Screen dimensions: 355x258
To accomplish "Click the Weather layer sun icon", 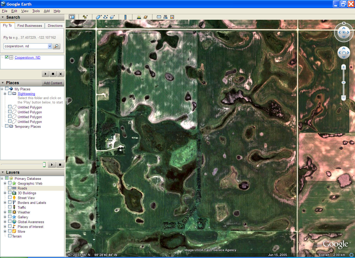I will click(x=14, y=212).
